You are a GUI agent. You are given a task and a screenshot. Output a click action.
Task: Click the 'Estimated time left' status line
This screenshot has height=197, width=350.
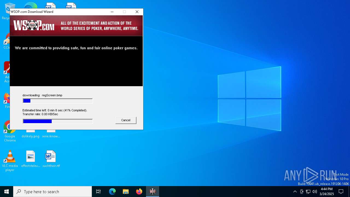[55, 110]
